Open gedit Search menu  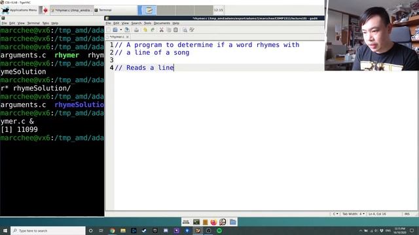(136, 23)
